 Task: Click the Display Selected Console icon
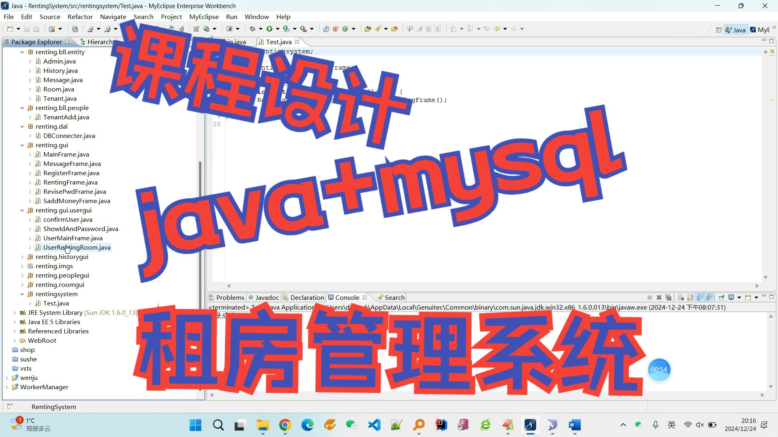731,297
